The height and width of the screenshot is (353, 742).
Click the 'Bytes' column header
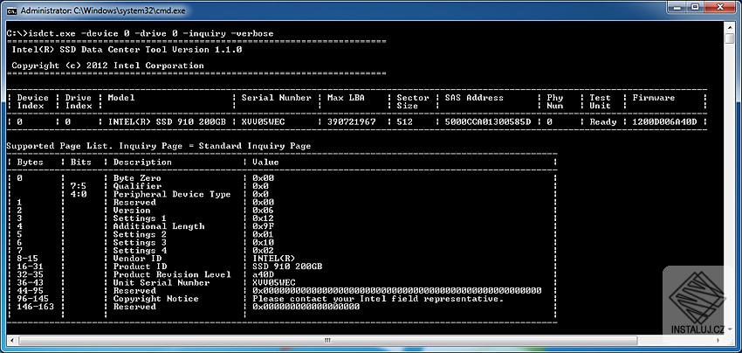pos(31,162)
